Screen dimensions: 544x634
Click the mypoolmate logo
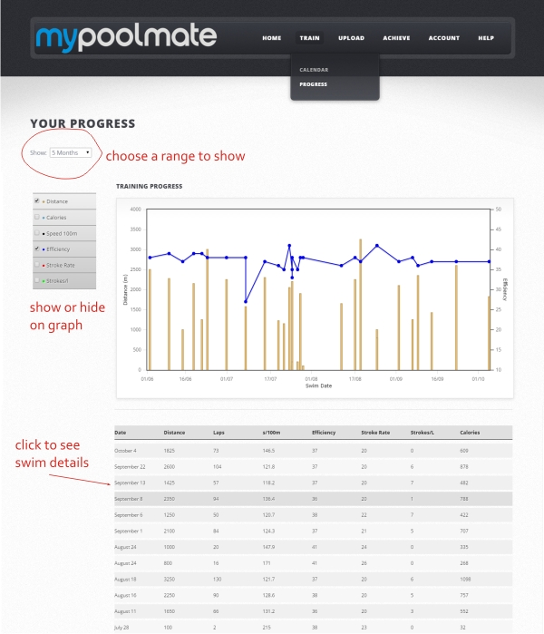coord(126,37)
